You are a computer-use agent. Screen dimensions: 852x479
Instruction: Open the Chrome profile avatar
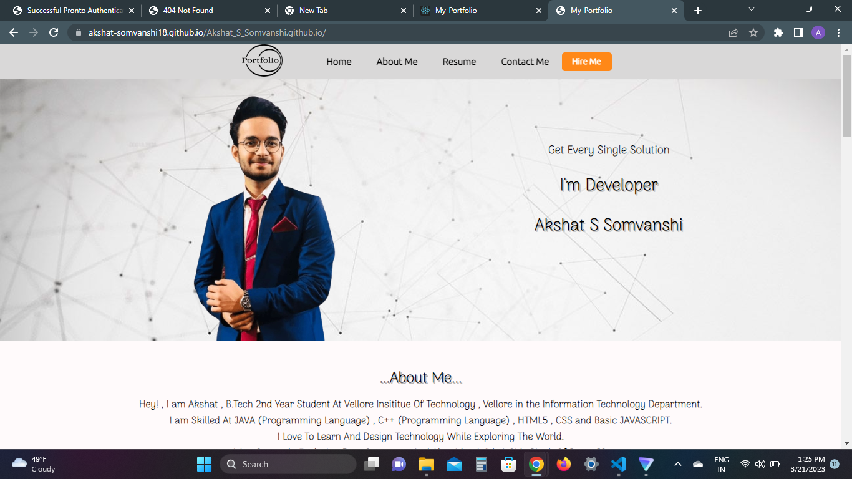818,32
